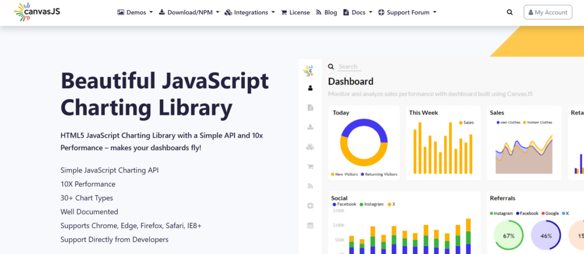Select the user icon in dashboard sidebar
The height and width of the screenshot is (254, 584).
click(310, 88)
